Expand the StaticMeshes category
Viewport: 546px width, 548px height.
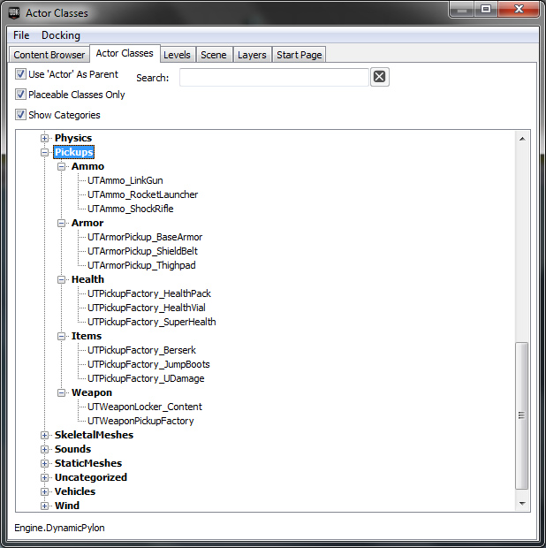pos(44,463)
